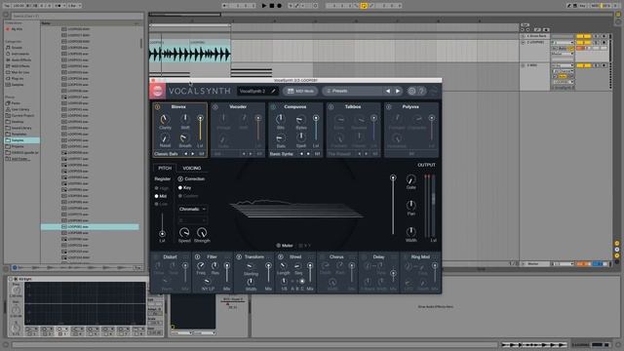The height and width of the screenshot is (351, 624).
Task: Toggle the Shred effect power
Action: (281, 257)
